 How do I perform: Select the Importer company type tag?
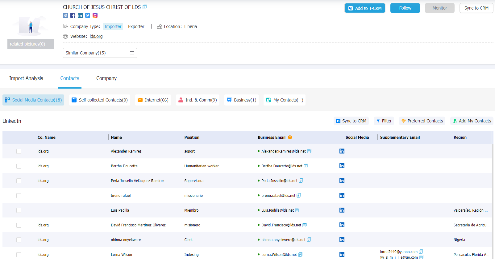tap(113, 26)
